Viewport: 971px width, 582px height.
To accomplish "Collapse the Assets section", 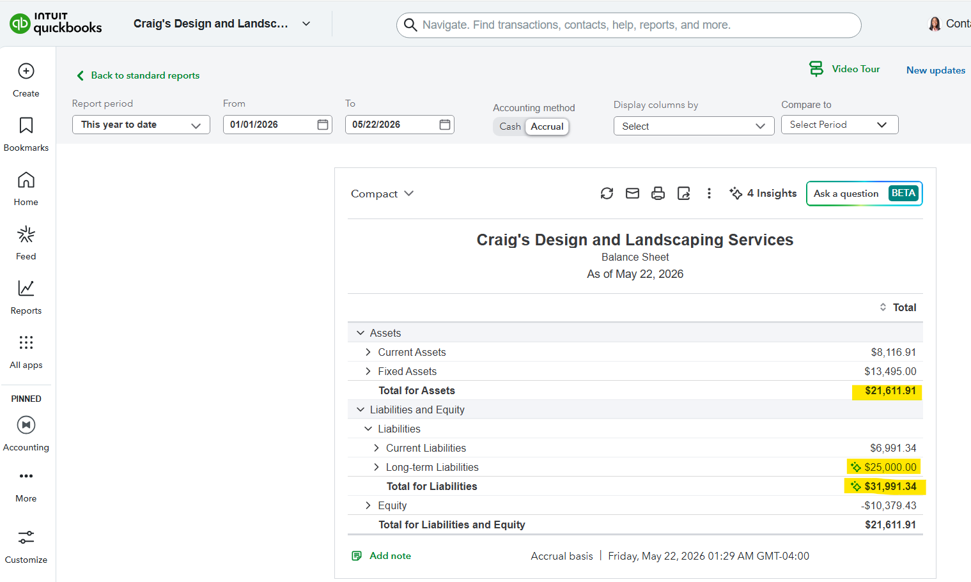I will (x=361, y=333).
